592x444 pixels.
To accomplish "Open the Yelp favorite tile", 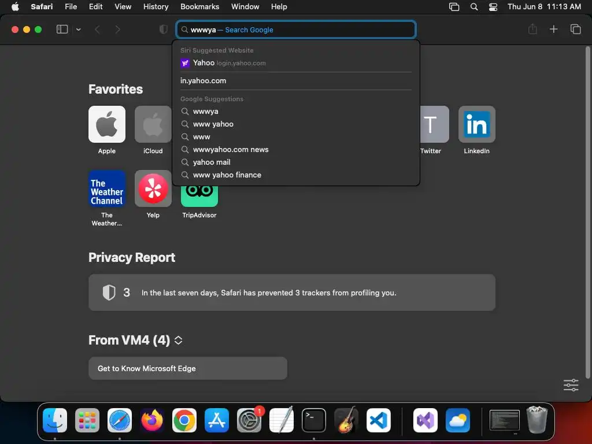I will [x=153, y=188].
